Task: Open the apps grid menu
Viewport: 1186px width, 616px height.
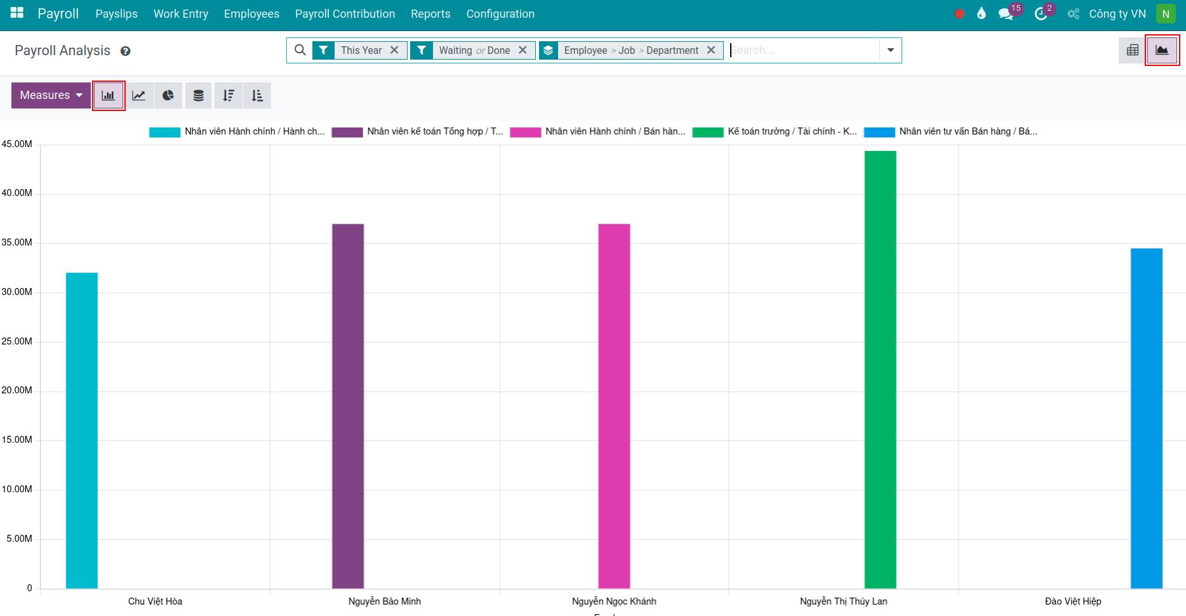Action: click(16, 11)
